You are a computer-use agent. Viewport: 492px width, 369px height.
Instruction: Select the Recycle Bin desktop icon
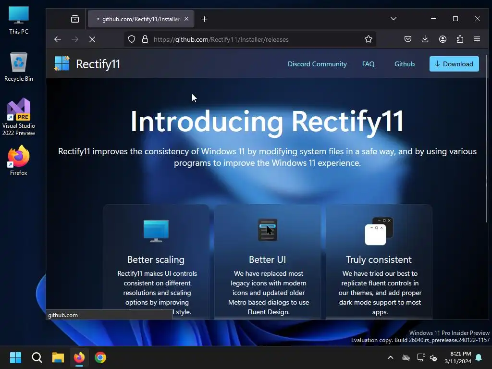click(19, 67)
